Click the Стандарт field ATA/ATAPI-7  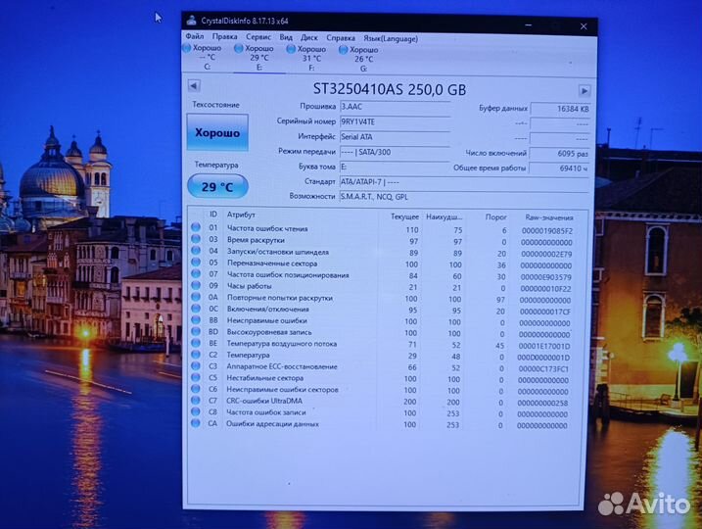click(464, 182)
